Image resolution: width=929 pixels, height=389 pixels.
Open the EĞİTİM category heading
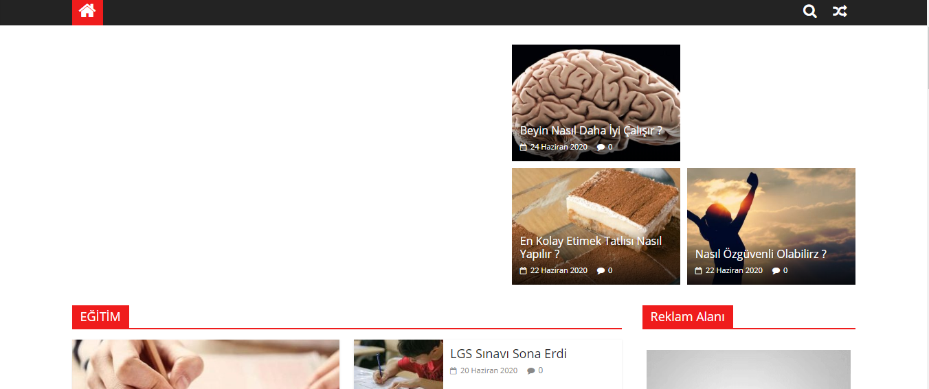pyautogui.click(x=100, y=317)
